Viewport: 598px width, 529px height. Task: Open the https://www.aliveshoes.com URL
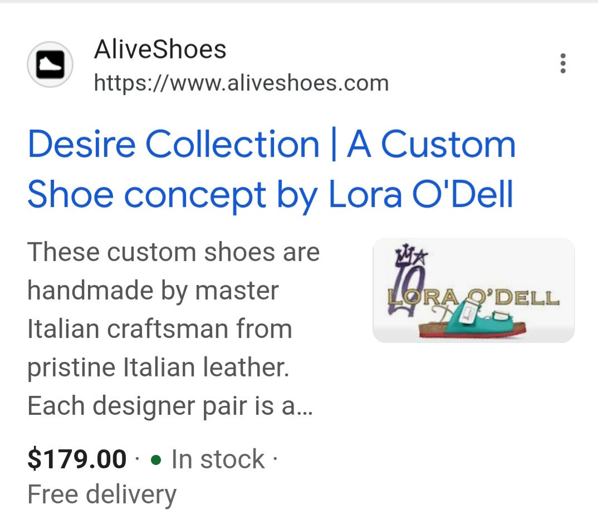point(241,84)
